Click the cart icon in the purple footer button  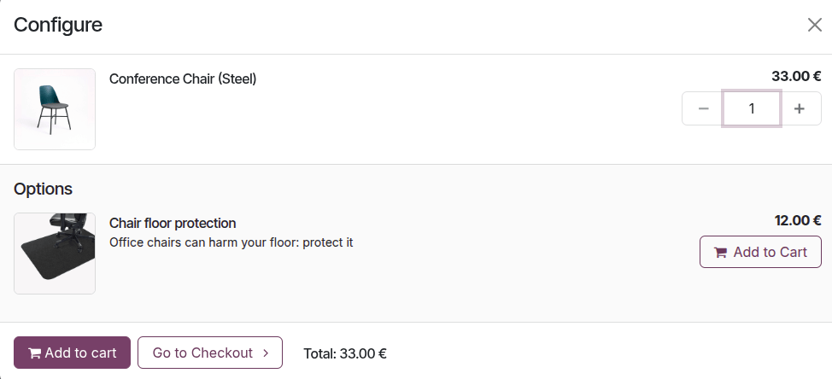[34, 353]
